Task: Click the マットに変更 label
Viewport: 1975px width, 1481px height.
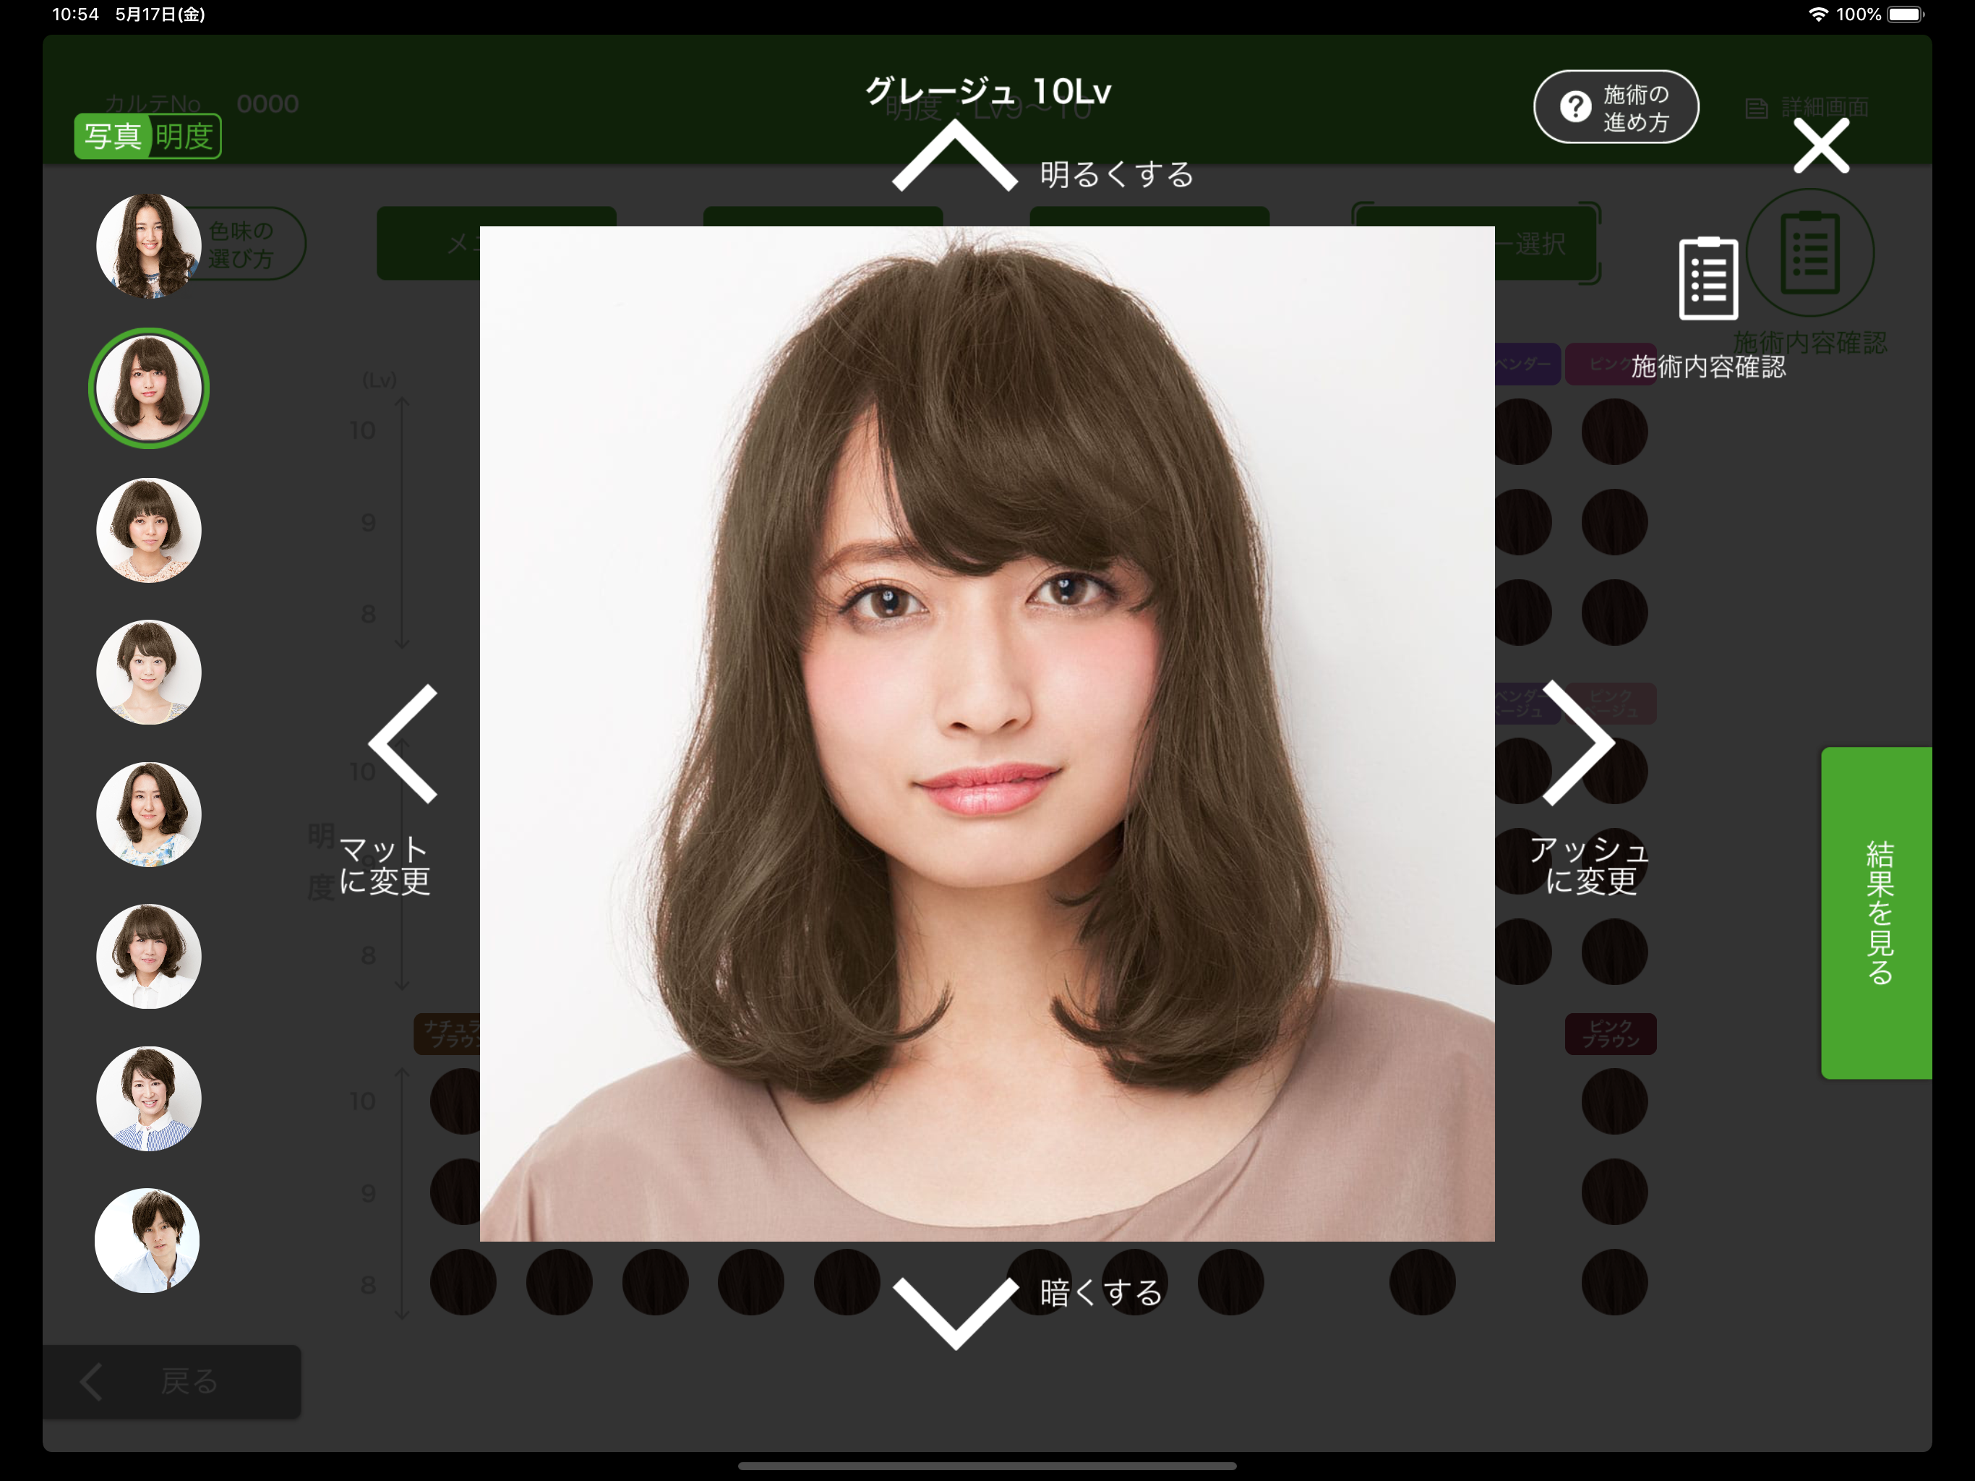Action: [x=385, y=865]
